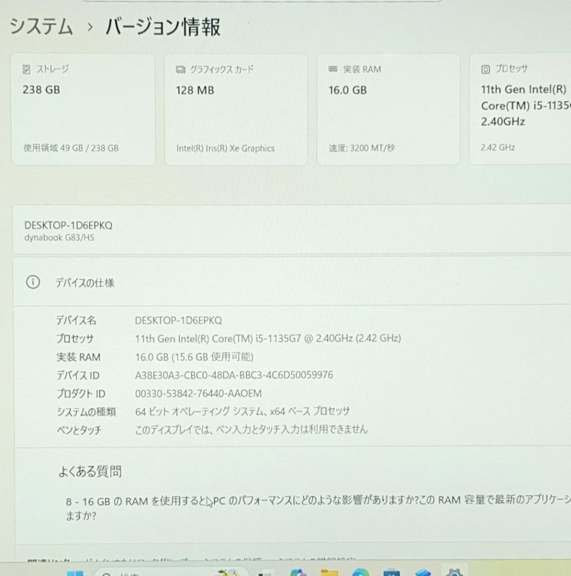The image size is (571, 576).
Task: Click the RAM icon on 実装 RAM card
Action: (333, 68)
